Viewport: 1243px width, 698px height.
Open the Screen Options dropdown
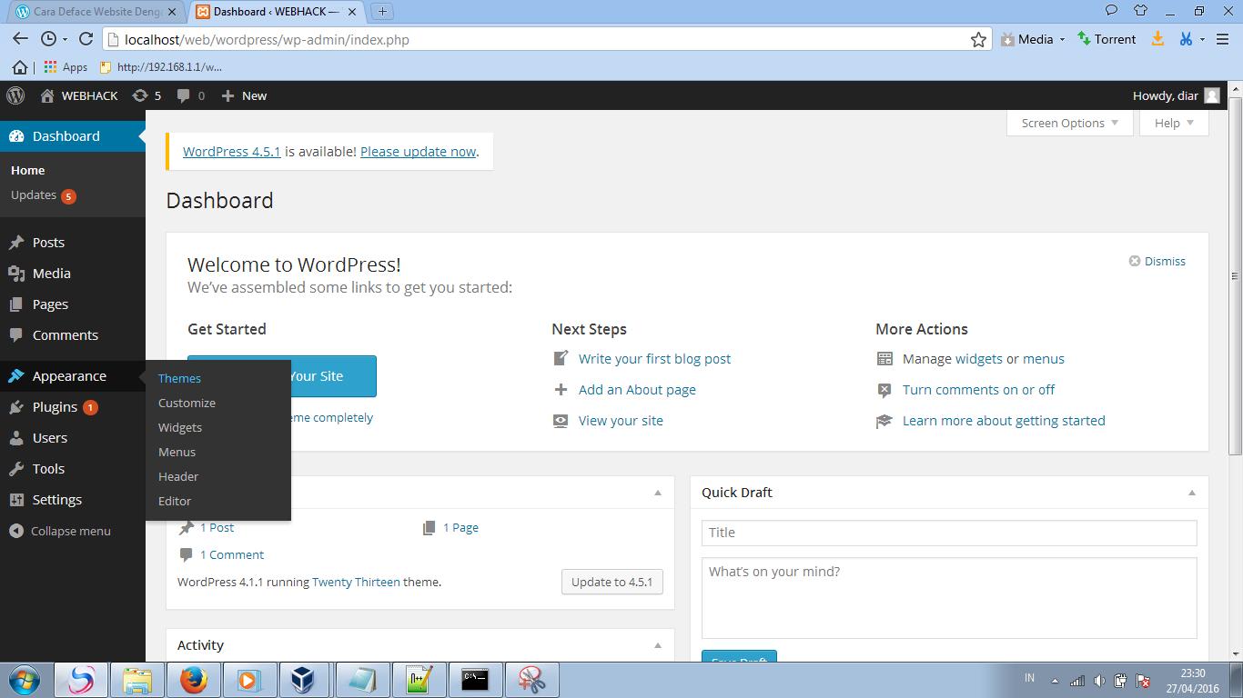pyautogui.click(x=1068, y=123)
